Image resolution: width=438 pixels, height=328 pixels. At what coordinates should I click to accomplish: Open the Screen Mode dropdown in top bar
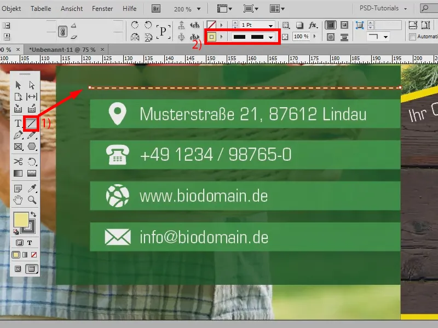[x=251, y=9]
